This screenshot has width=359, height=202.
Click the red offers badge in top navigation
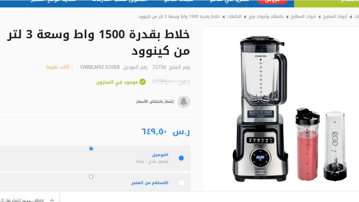272,2
